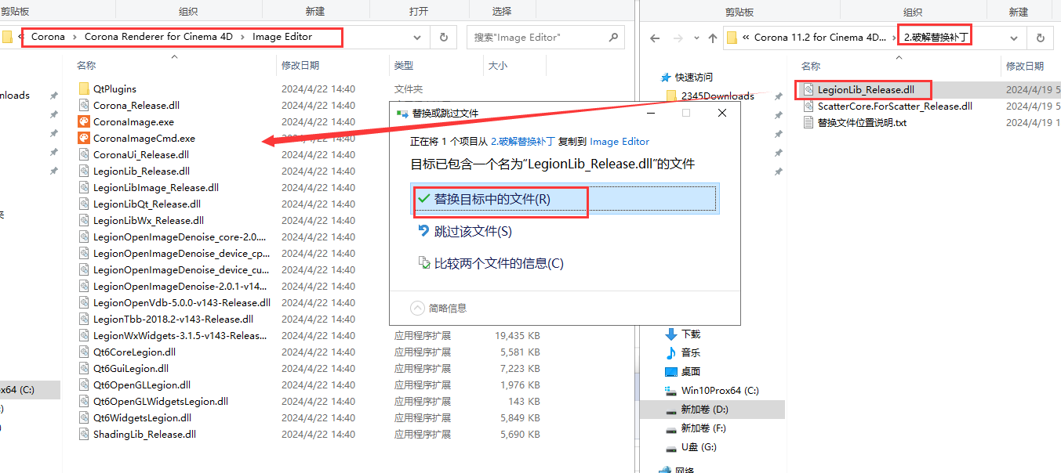1061x473 pixels.
Task: Sort left window by 修改日期 column
Action: (x=300, y=66)
